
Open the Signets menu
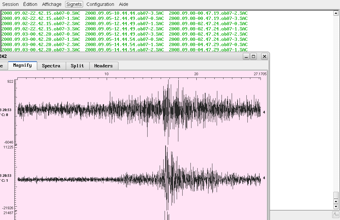[74, 4]
